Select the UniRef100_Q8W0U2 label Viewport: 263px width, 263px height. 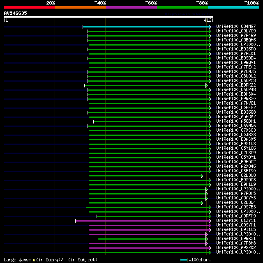[x=236, y=76]
